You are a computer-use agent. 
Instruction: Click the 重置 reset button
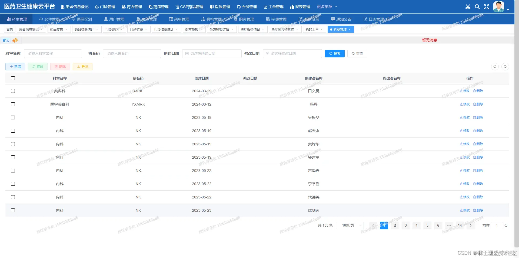tap(357, 54)
